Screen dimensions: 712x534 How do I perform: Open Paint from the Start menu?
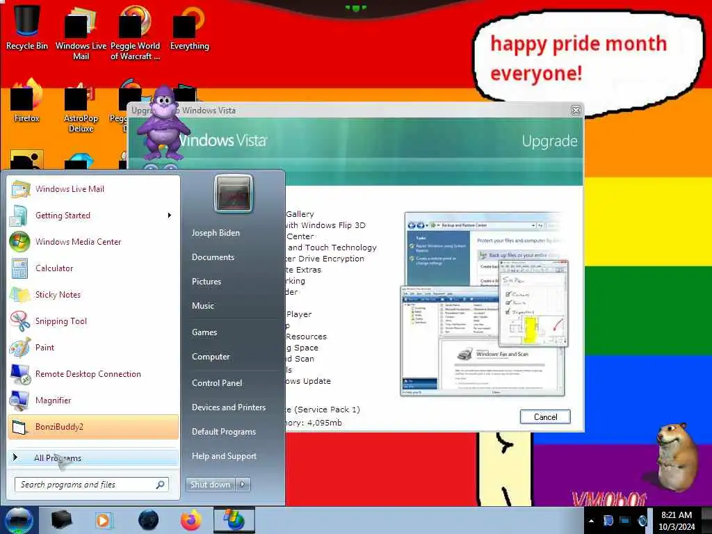[x=93, y=348]
